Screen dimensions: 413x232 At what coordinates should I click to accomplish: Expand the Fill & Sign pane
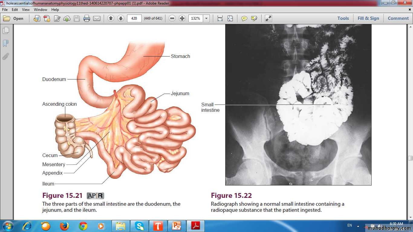(x=368, y=18)
